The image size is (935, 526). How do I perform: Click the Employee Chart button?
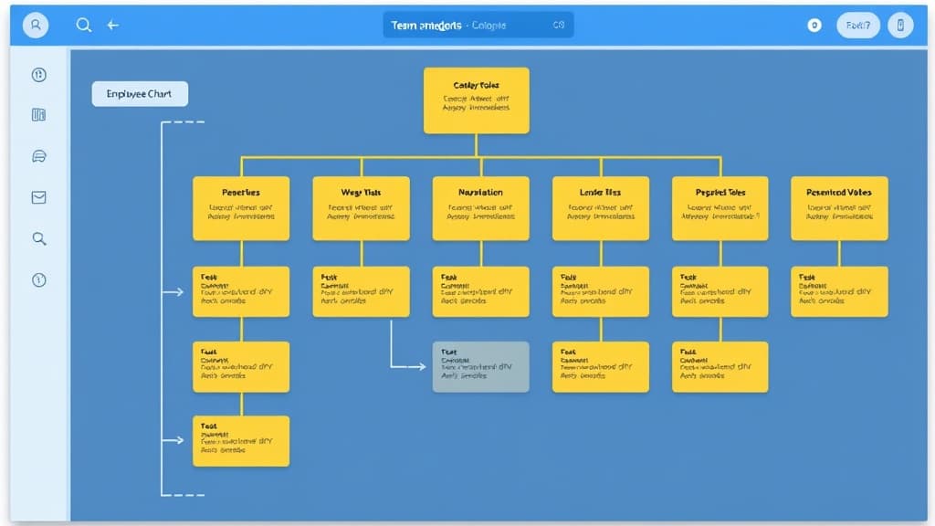pos(140,94)
